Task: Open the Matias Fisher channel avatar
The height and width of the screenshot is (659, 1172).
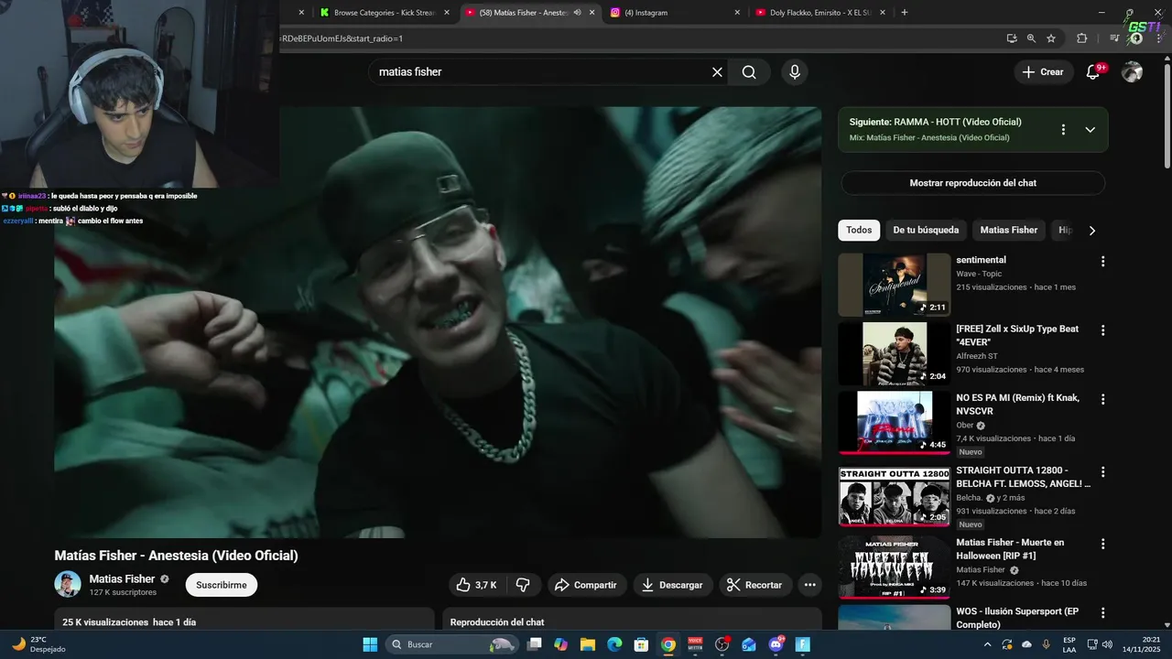Action: tap(68, 584)
